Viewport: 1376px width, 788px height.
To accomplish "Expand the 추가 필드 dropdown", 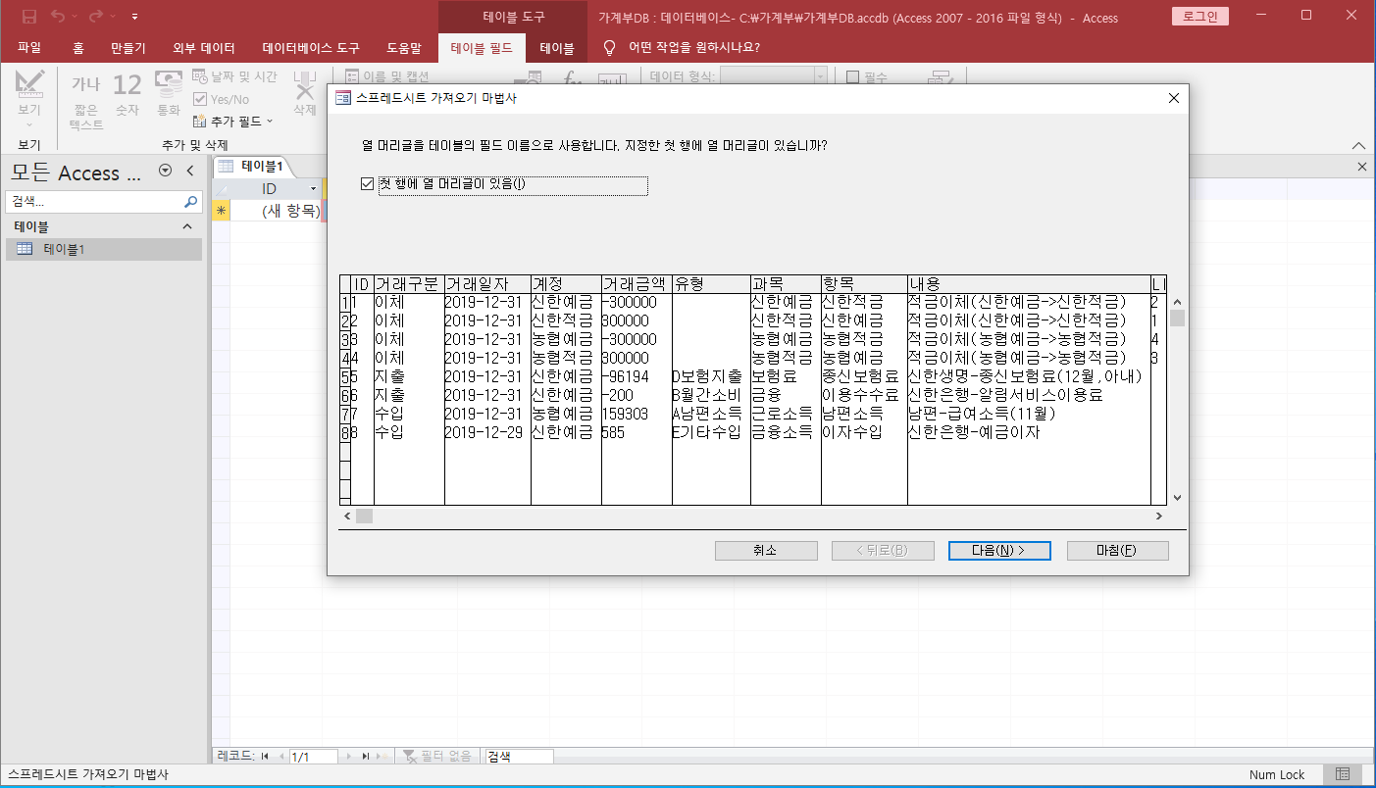I will click(x=232, y=122).
